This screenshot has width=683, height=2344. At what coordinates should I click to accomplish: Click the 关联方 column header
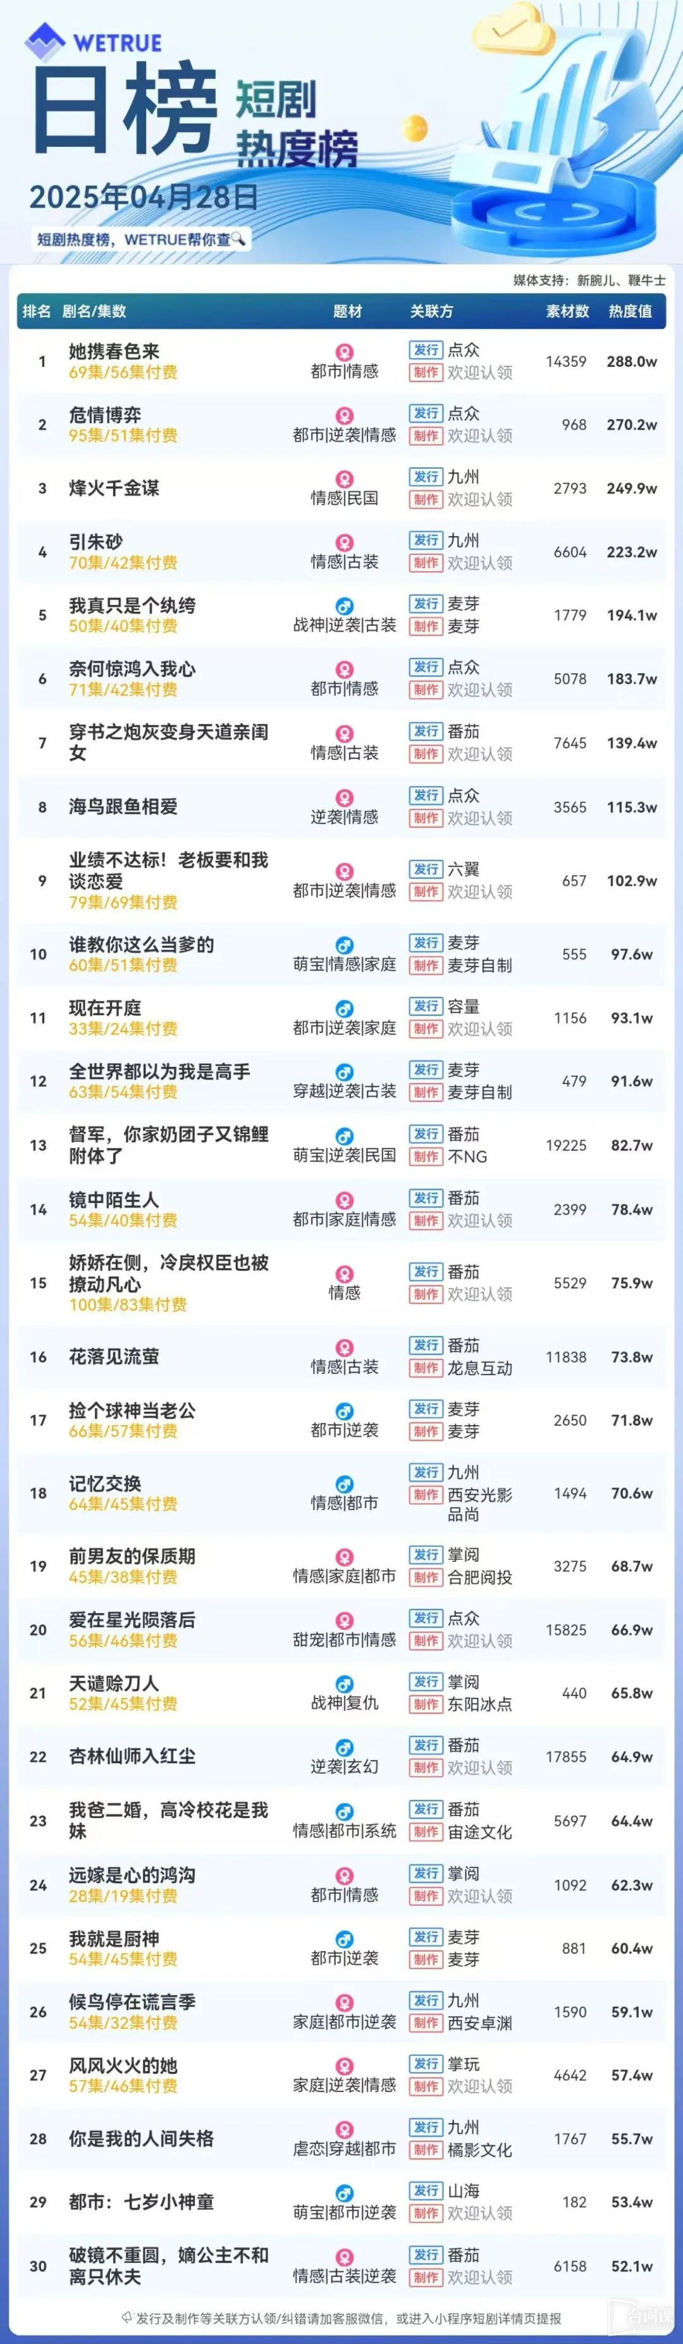(x=431, y=311)
